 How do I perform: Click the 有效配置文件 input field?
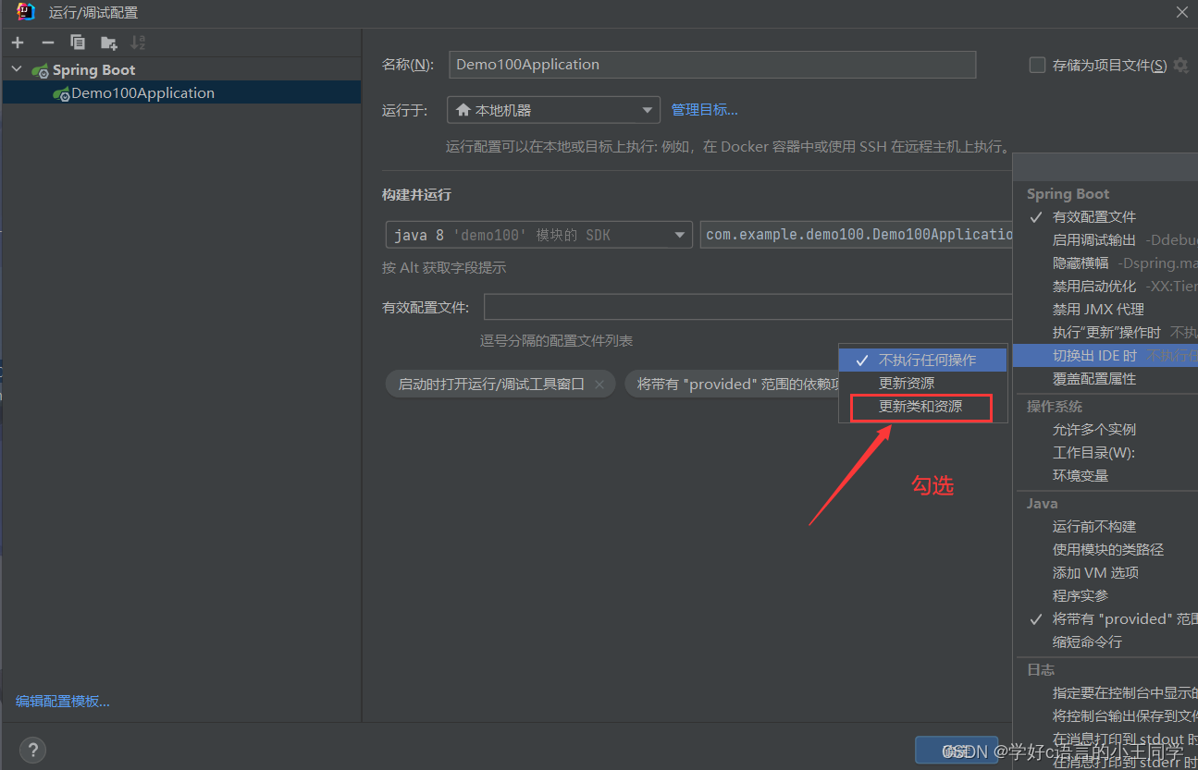(747, 307)
